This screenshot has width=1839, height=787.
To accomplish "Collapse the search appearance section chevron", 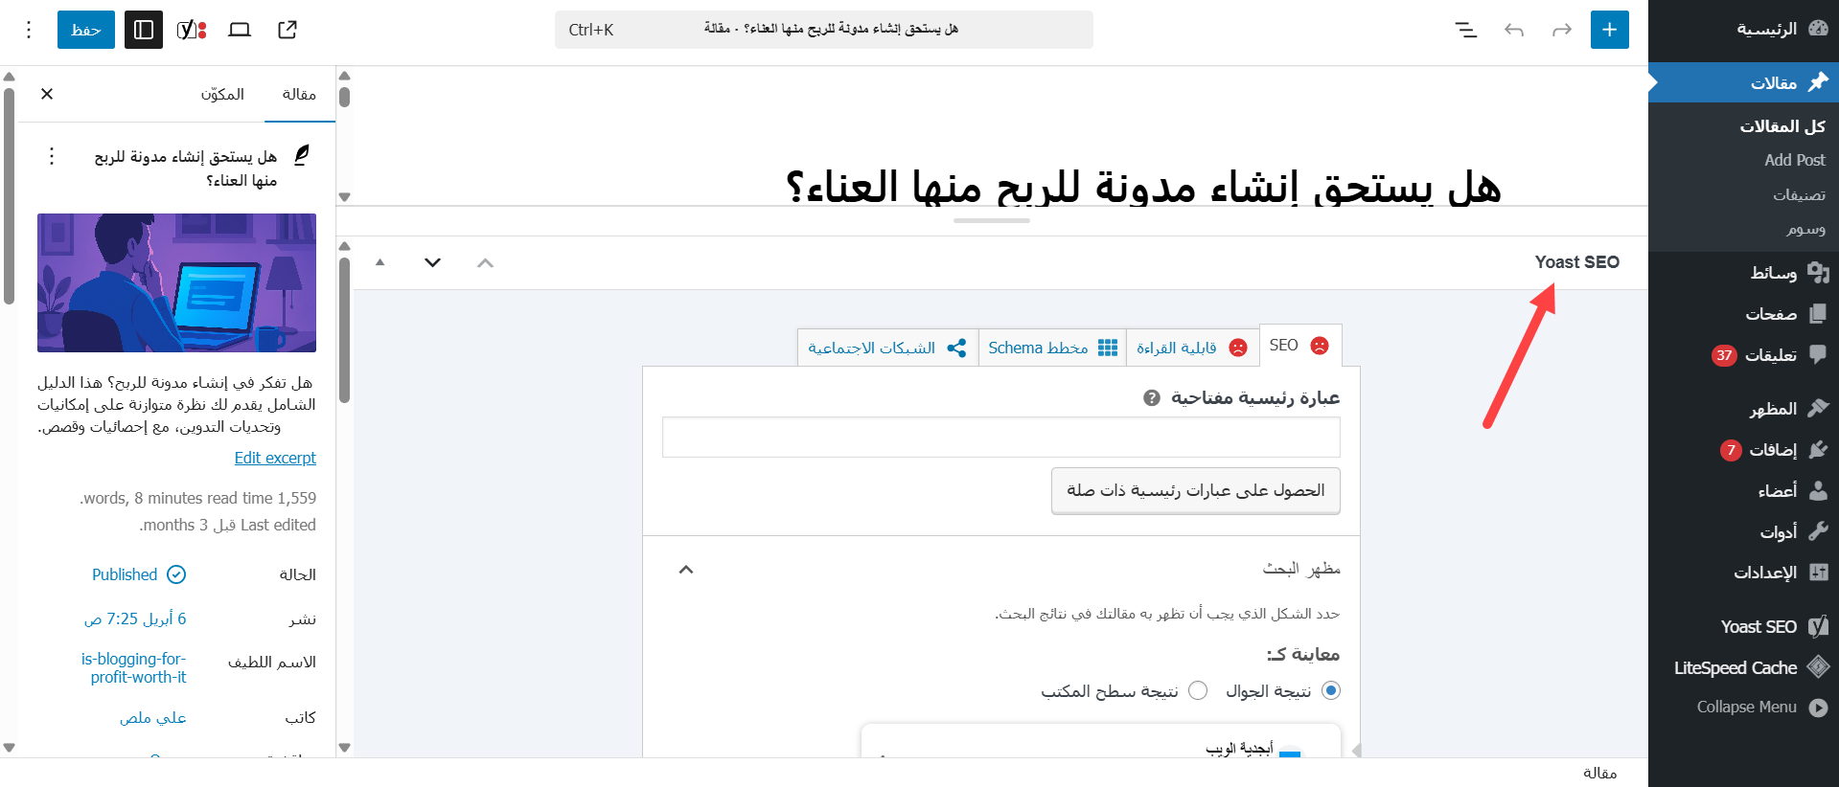I will [686, 570].
